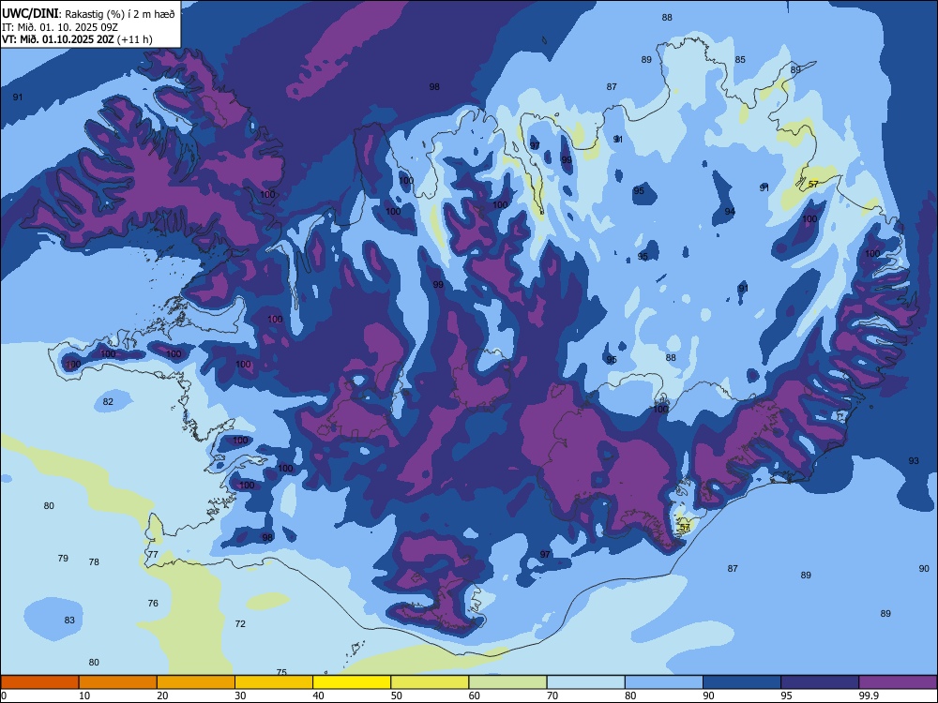This screenshot has width=938, height=703.
Task: Click the purple above-99.9 legend swatch
Action: 898,682
